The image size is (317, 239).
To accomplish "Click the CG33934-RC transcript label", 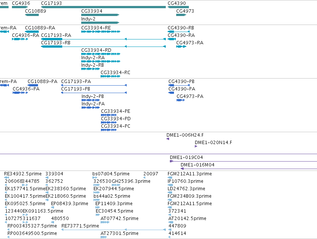I will pos(115,73).
